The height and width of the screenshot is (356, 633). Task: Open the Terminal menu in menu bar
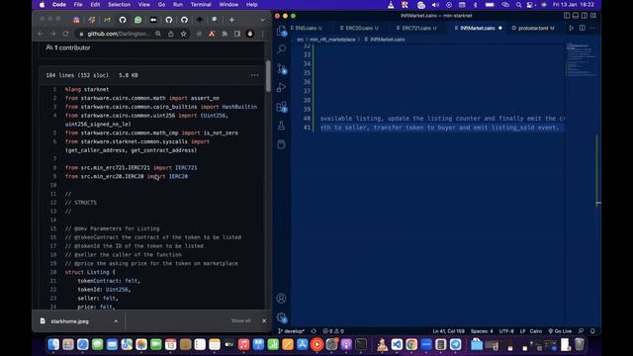[x=201, y=4]
